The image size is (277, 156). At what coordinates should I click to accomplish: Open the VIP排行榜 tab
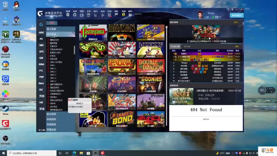point(175,46)
